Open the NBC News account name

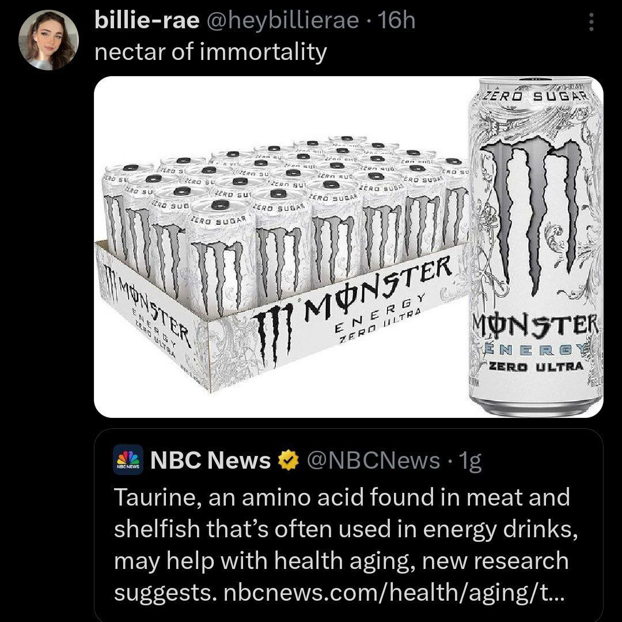click(210, 460)
